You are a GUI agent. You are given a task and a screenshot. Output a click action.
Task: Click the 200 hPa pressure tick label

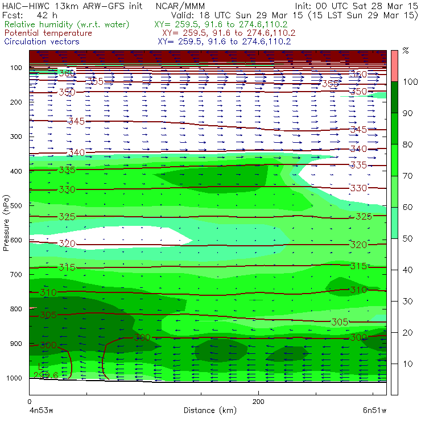(16, 102)
